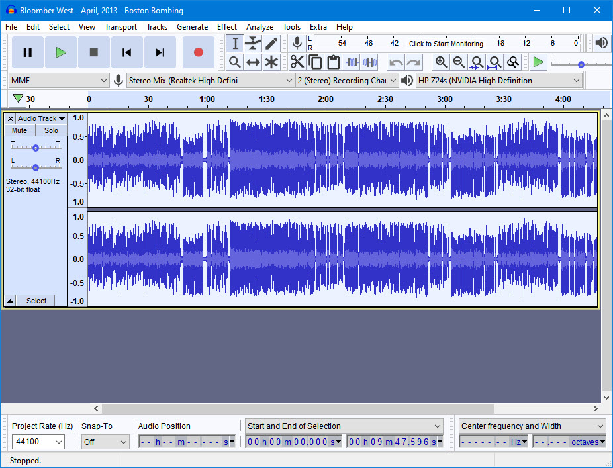Skip to start of project
Screen dimensions: 613x468
point(127,52)
